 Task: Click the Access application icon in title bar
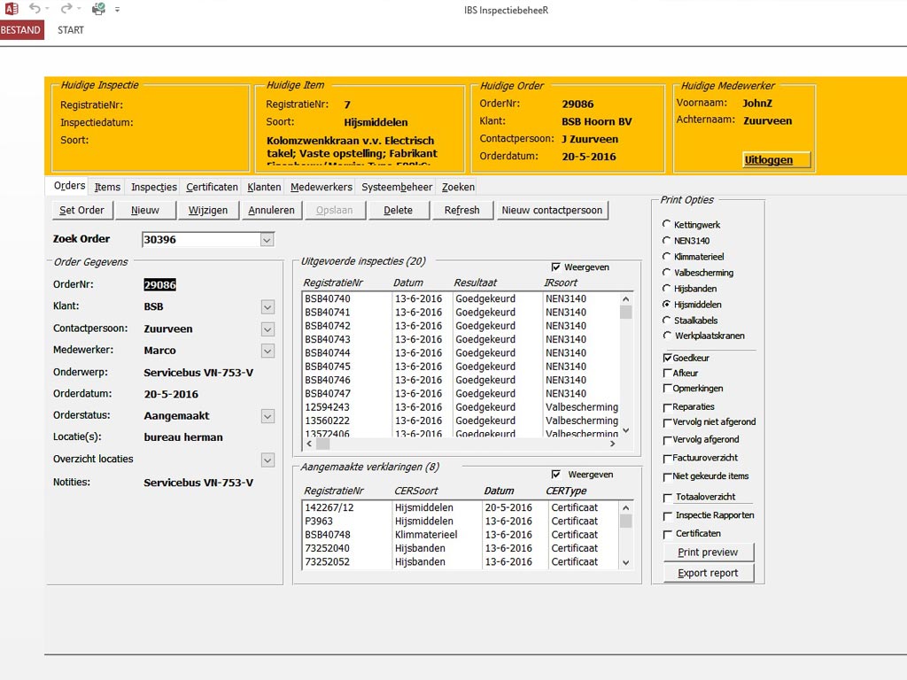coord(11,9)
